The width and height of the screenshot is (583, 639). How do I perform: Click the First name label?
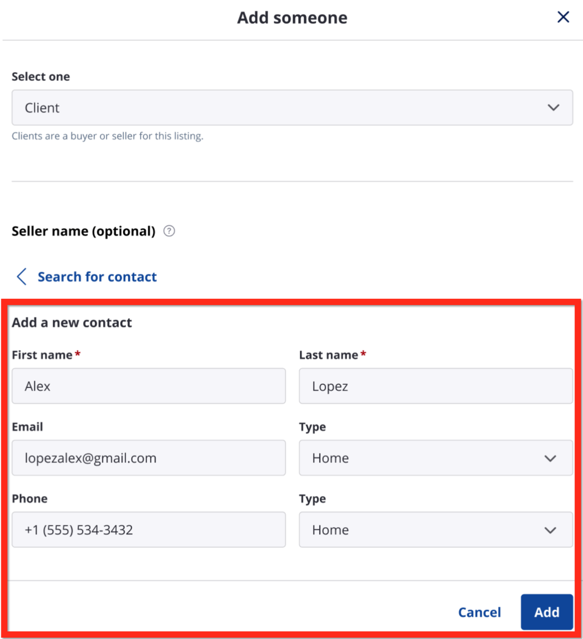[42, 355]
